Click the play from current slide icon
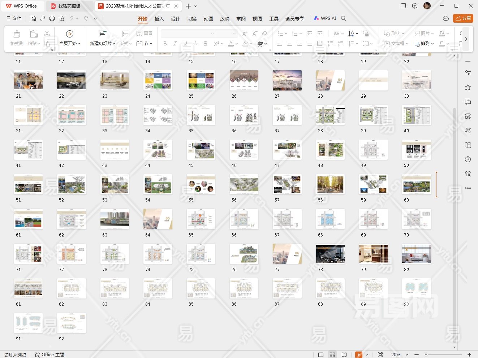The width and height of the screenshot is (478, 358). coord(70,34)
